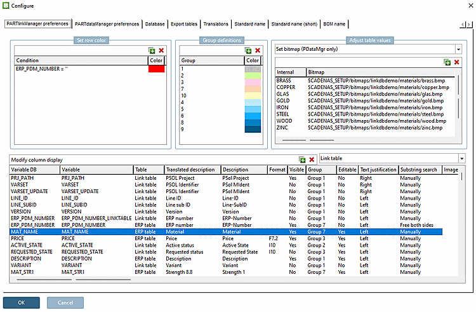This screenshot has height=312, width=476.
Task: Add a new bitmap table value
Action: tap(448, 62)
